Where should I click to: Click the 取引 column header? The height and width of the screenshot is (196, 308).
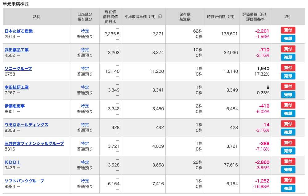(288, 17)
